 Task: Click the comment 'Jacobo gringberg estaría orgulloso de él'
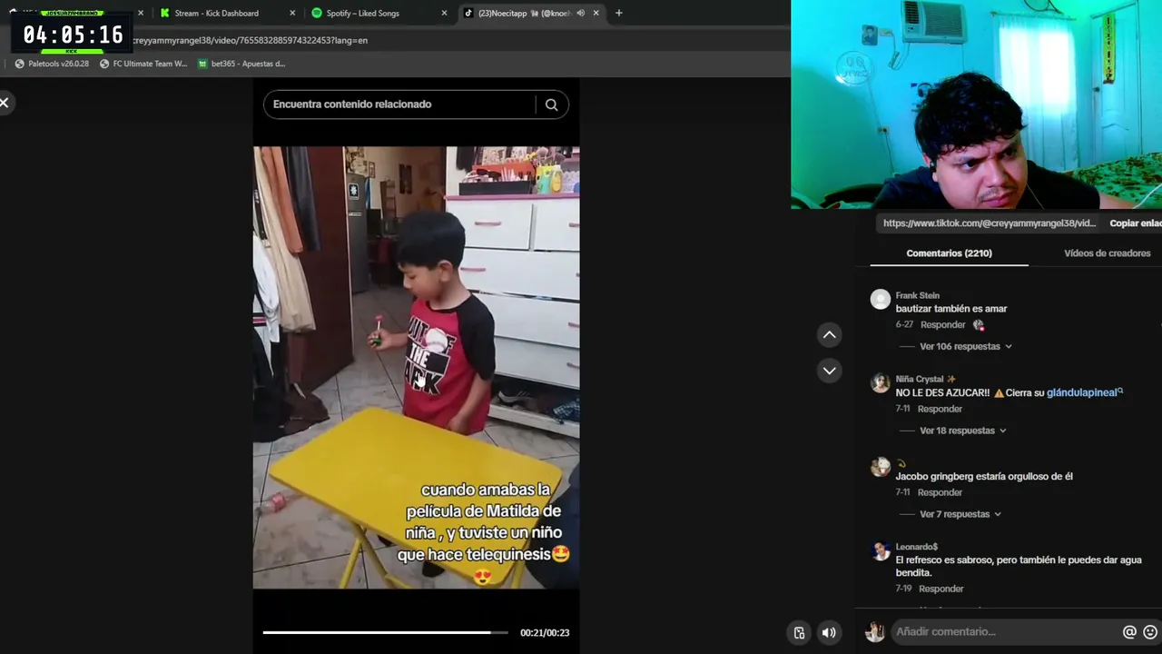(x=984, y=476)
